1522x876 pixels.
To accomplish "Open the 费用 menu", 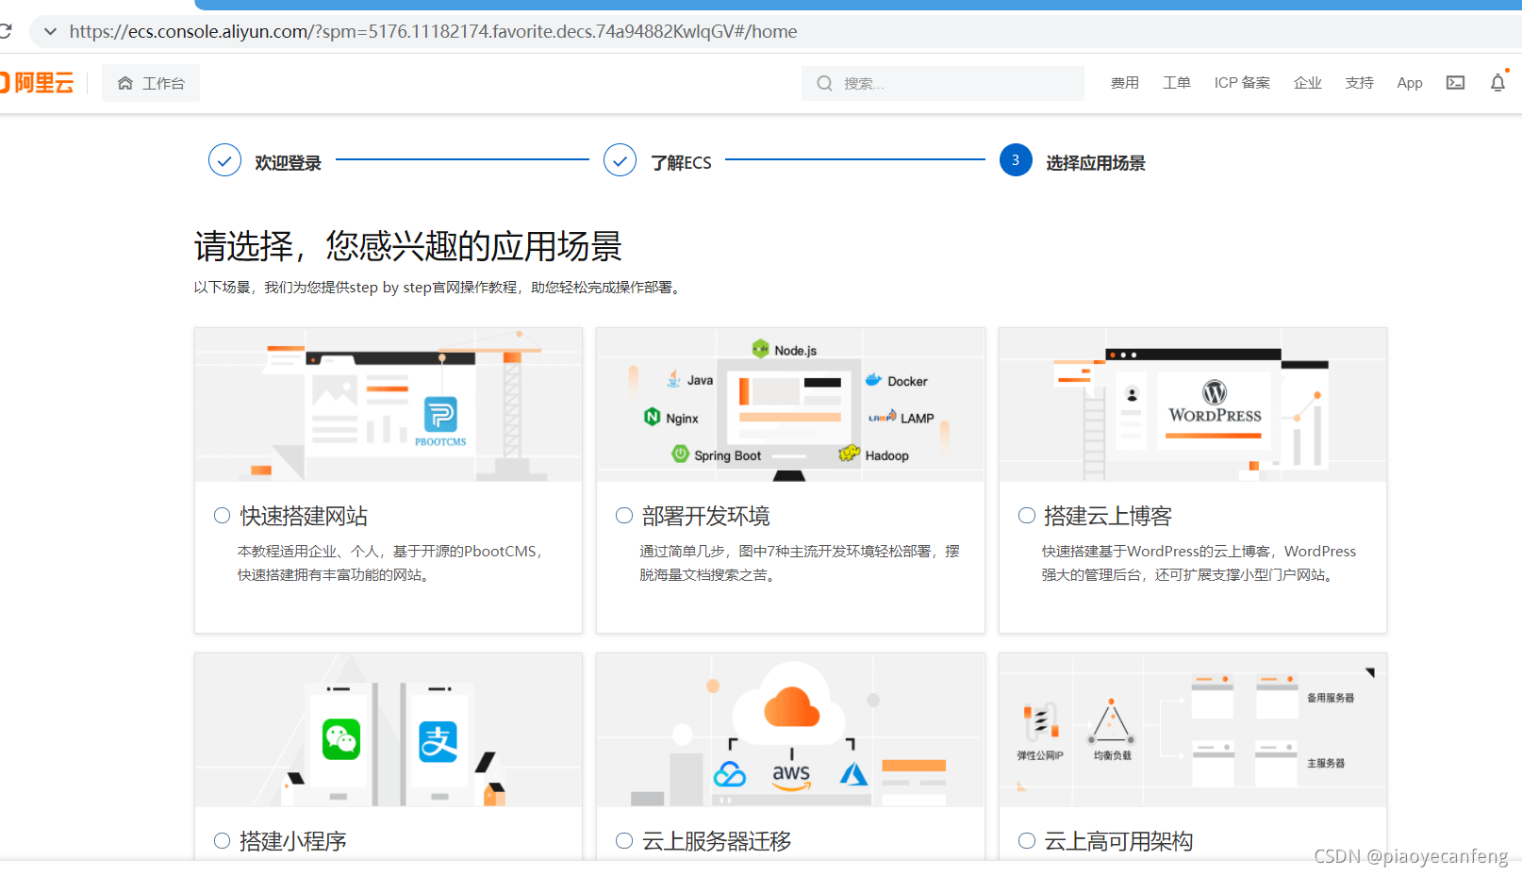I will pos(1124,83).
